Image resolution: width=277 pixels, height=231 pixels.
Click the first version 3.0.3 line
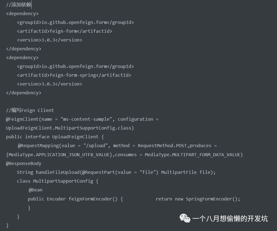click(x=50, y=40)
